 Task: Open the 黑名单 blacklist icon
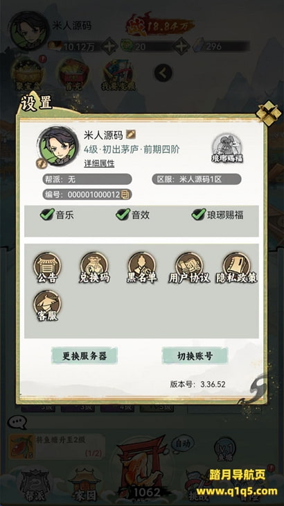point(142,268)
